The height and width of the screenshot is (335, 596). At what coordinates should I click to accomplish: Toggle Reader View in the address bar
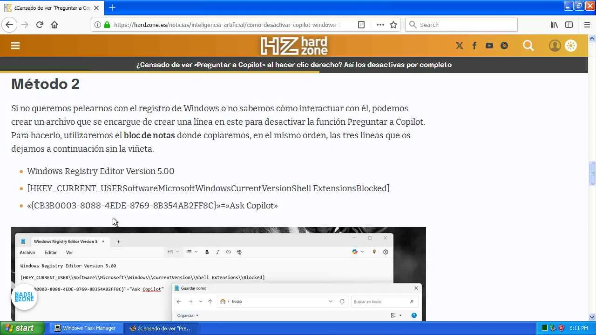pyautogui.click(x=361, y=25)
